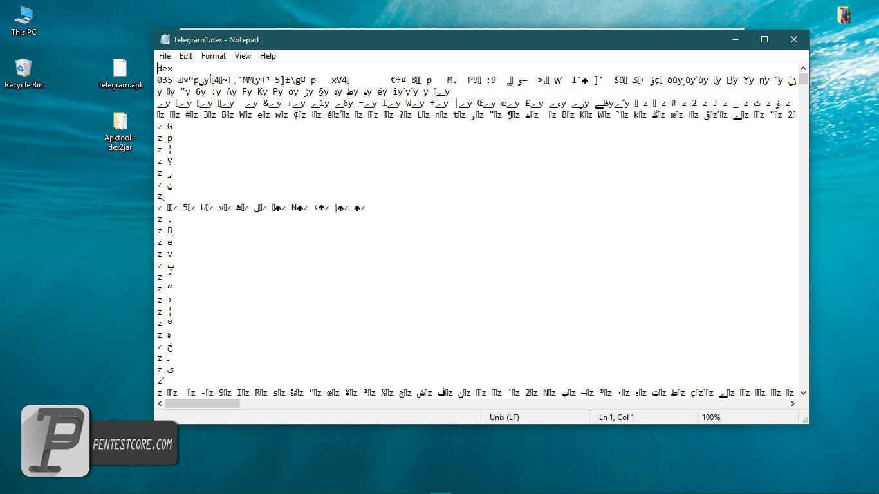The image size is (879, 494).
Task: Click vertical scrollbar up arrow
Action: pyautogui.click(x=803, y=68)
